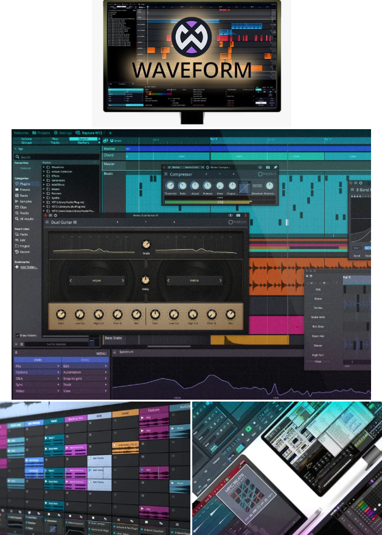382x535 pixels.
Task: Pin the Compressor window
Action: [275, 168]
